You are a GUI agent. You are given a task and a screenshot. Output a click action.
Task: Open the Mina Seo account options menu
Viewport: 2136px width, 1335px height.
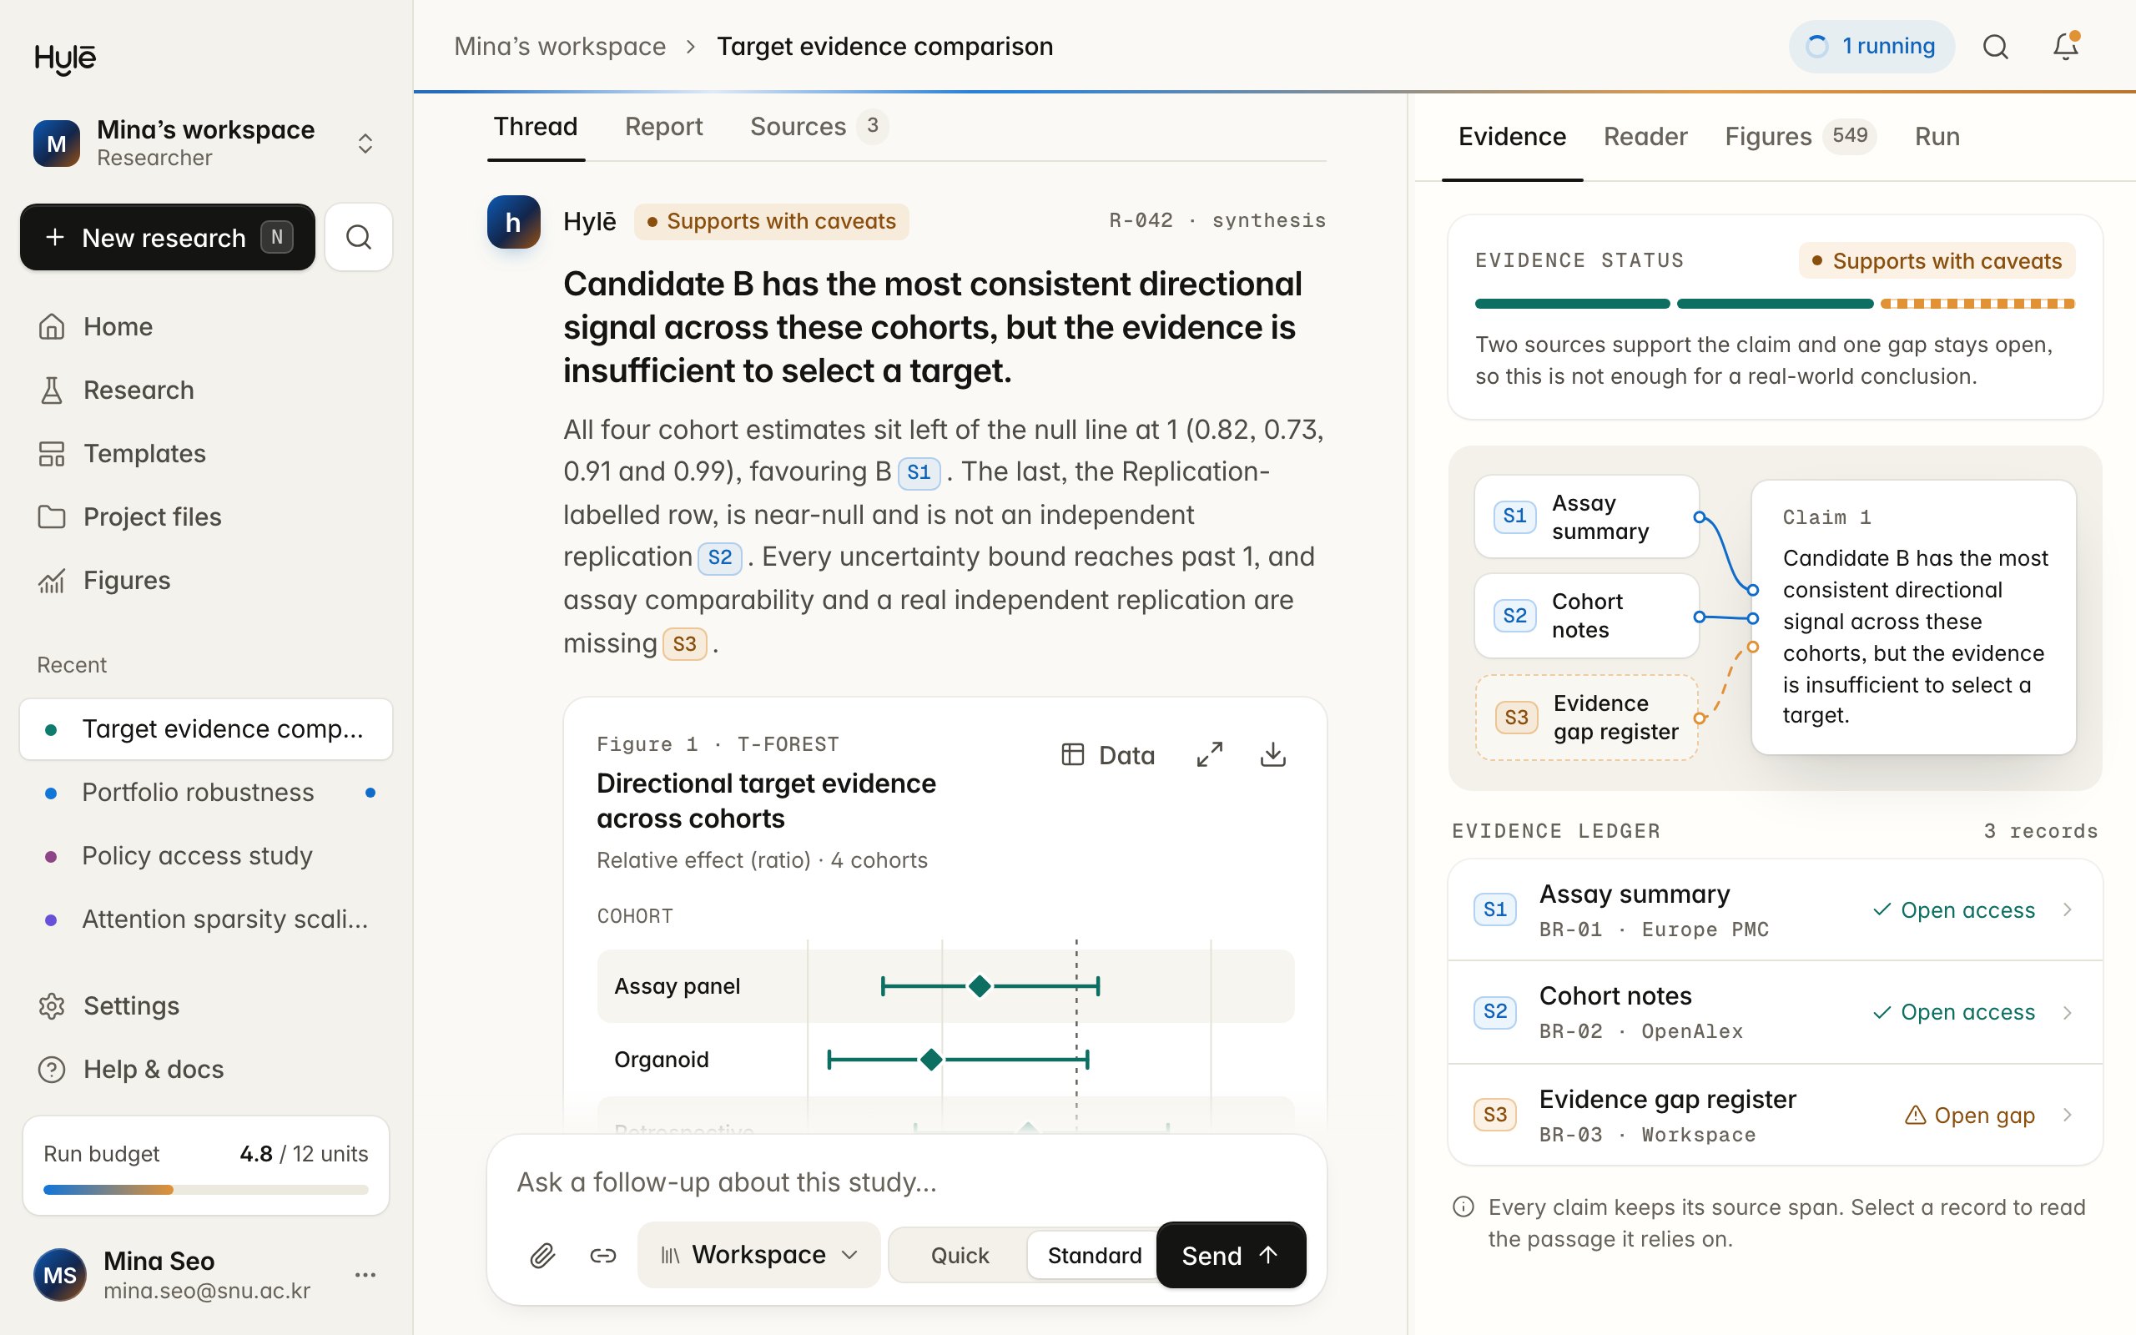point(365,1274)
